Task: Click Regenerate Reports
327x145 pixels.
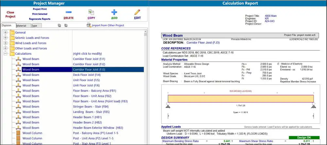Action: click(40, 19)
